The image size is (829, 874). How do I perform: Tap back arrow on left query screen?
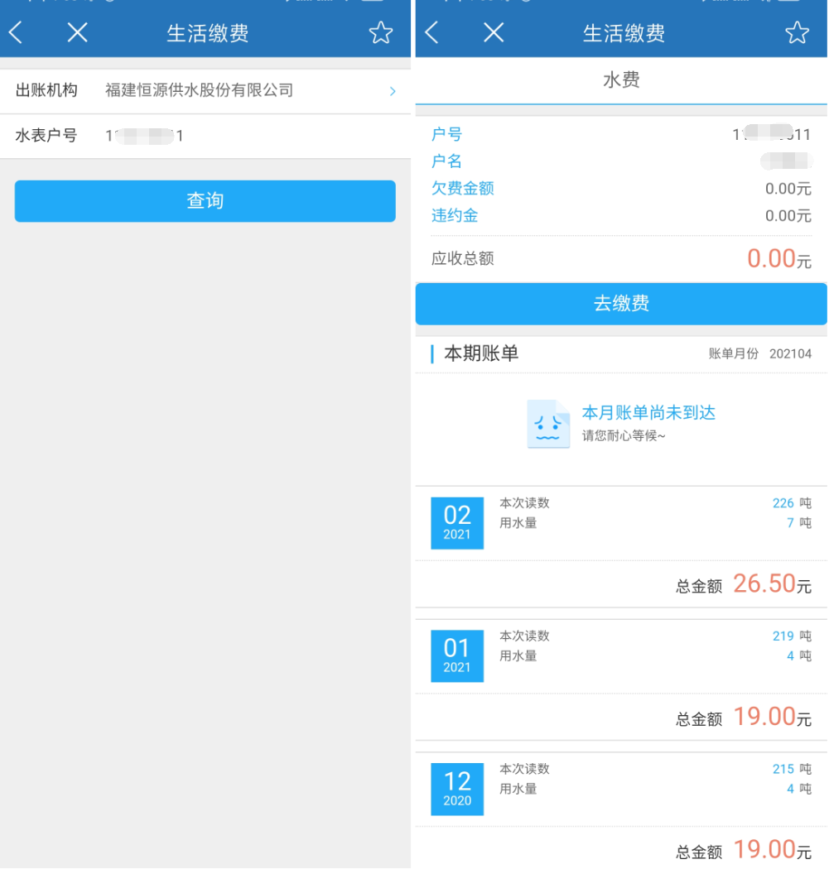(16, 33)
